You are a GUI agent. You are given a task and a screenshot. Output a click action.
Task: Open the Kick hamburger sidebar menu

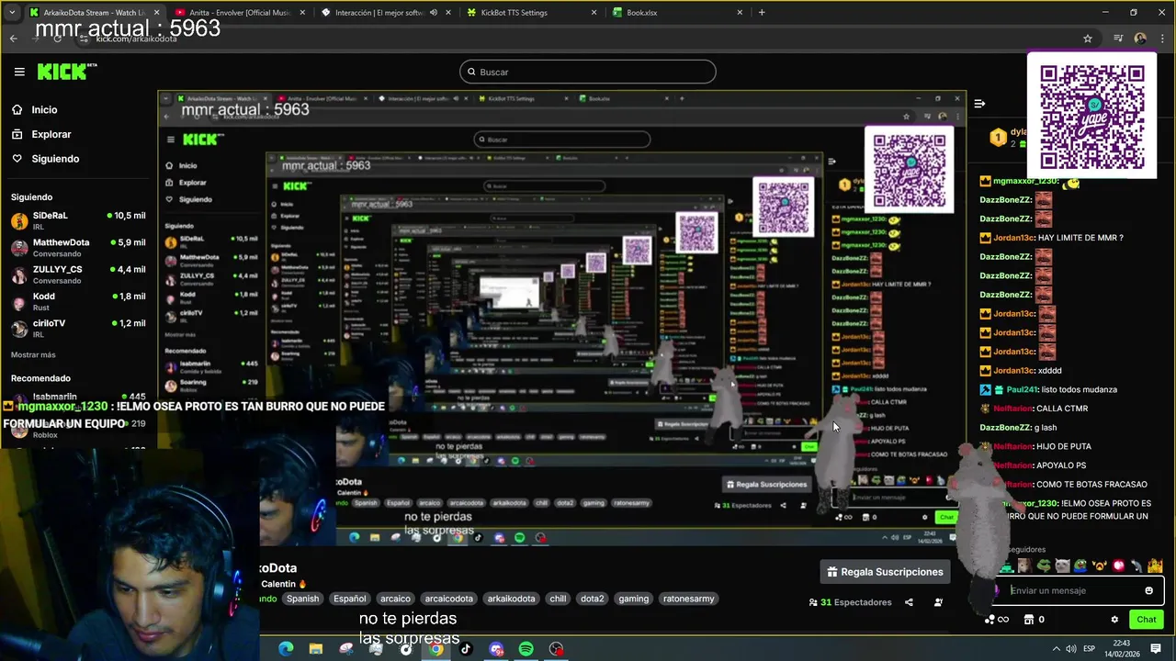pyautogui.click(x=19, y=72)
